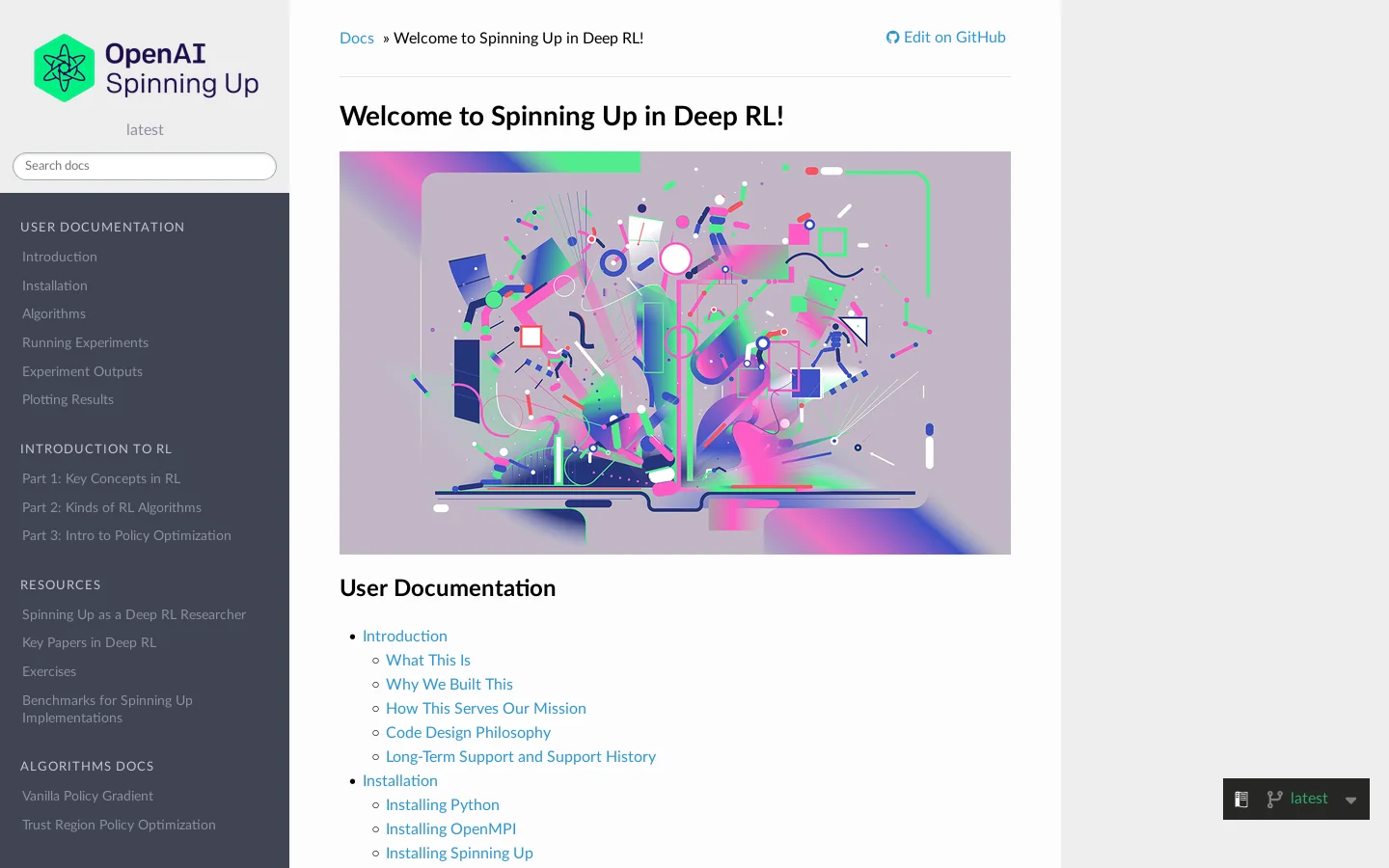The image size is (1389, 868).
Task: Follow the Installing Python link
Action: [x=443, y=805]
